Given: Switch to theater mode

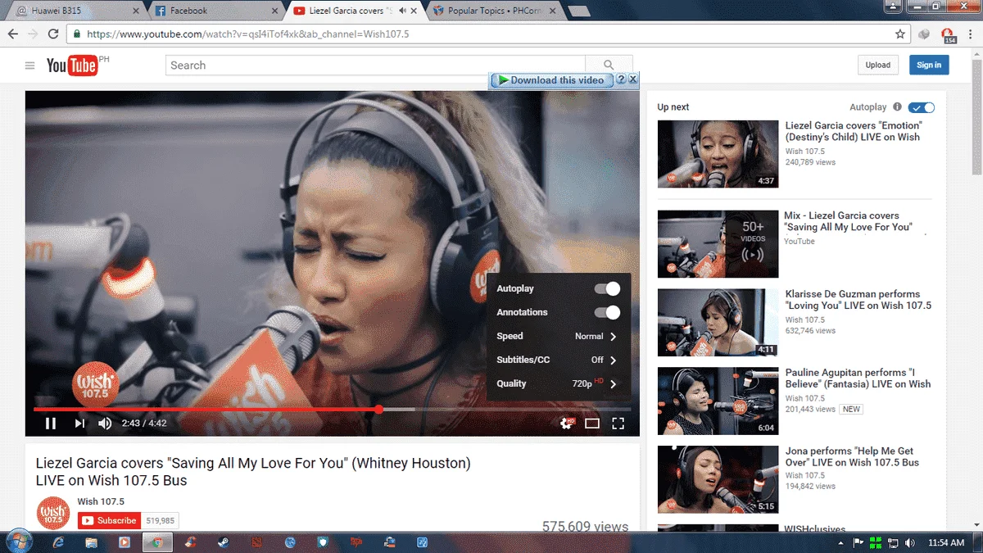Looking at the screenshot, I should point(592,424).
